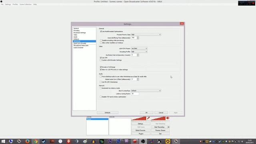Select Audio settings category
Screen dimensions: 256x144
pyautogui.click(x=84, y=37)
